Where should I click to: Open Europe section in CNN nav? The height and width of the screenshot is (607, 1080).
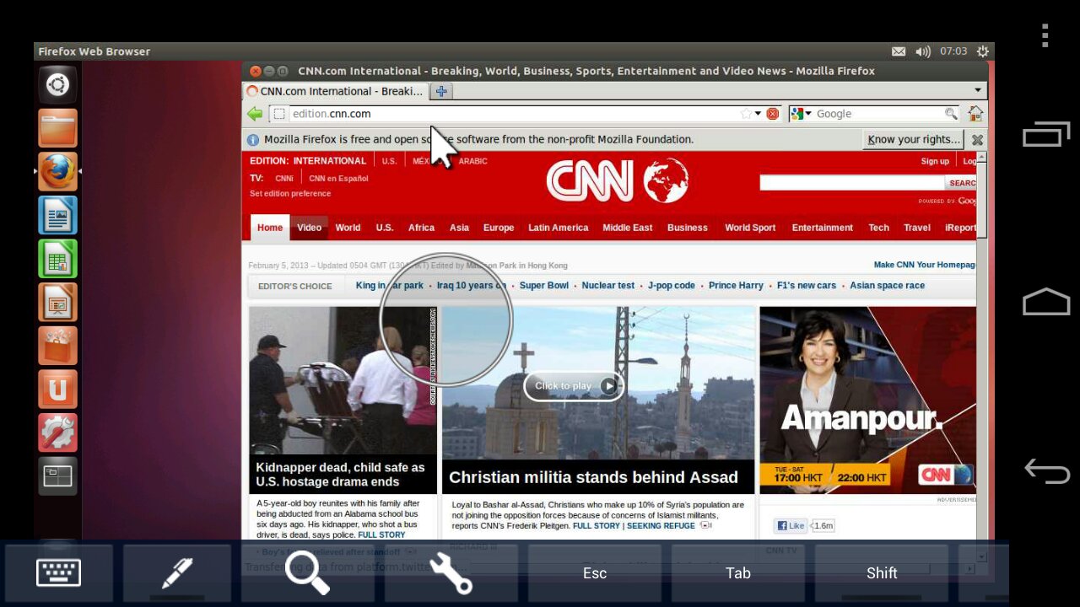(499, 228)
